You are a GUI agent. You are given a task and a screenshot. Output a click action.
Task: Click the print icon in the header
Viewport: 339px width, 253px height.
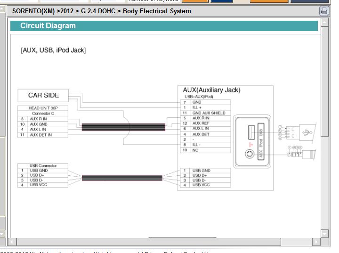click(x=324, y=11)
